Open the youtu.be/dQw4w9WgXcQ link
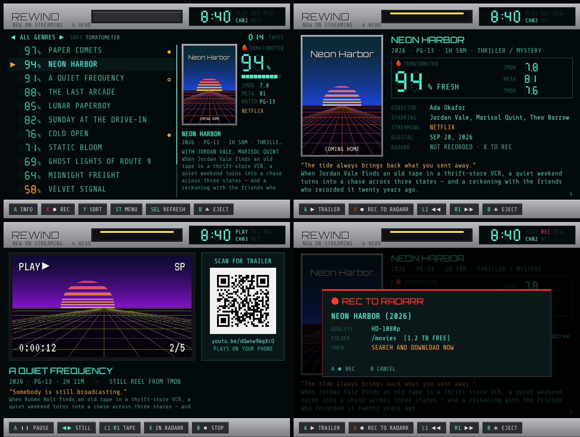The image size is (580, 437). pyautogui.click(x=243, y=341)
